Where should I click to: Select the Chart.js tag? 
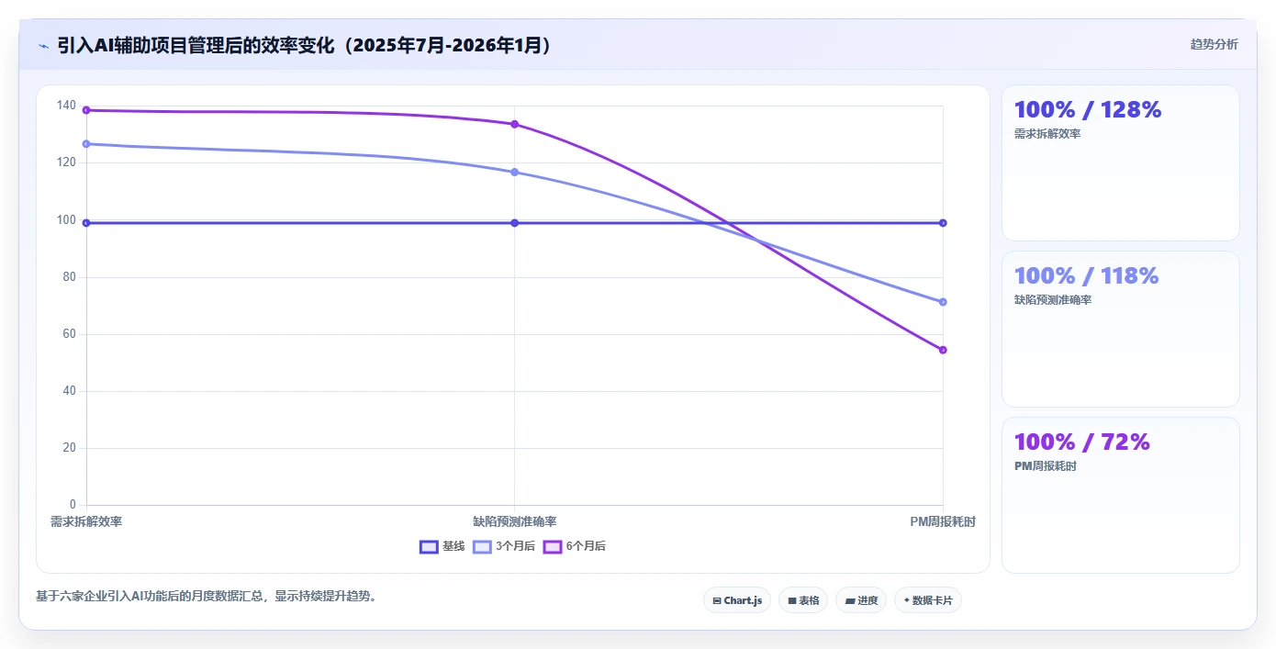pyautogui.click(x=737, y=600)
